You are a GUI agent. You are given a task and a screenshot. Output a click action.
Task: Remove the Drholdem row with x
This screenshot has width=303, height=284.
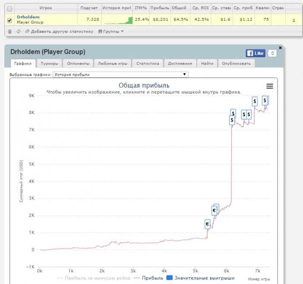tap(293, 19)
